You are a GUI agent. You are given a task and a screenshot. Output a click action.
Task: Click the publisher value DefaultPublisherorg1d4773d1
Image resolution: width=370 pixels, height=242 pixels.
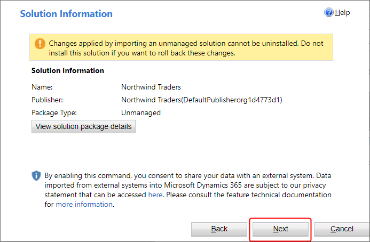(x=202, y=100)
